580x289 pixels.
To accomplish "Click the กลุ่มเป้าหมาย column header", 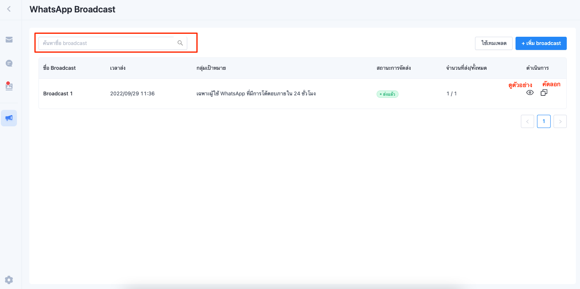I will point(211,68).
